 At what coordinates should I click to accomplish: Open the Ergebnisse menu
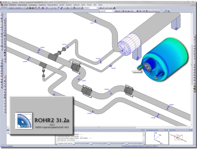42,5
